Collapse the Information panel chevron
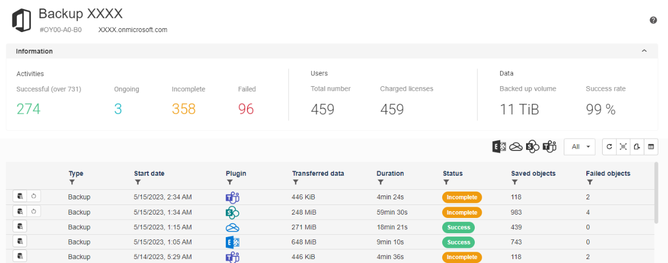The height and width of the screenshot is (263, 668). pyautogui.click(x=644, y=51)
